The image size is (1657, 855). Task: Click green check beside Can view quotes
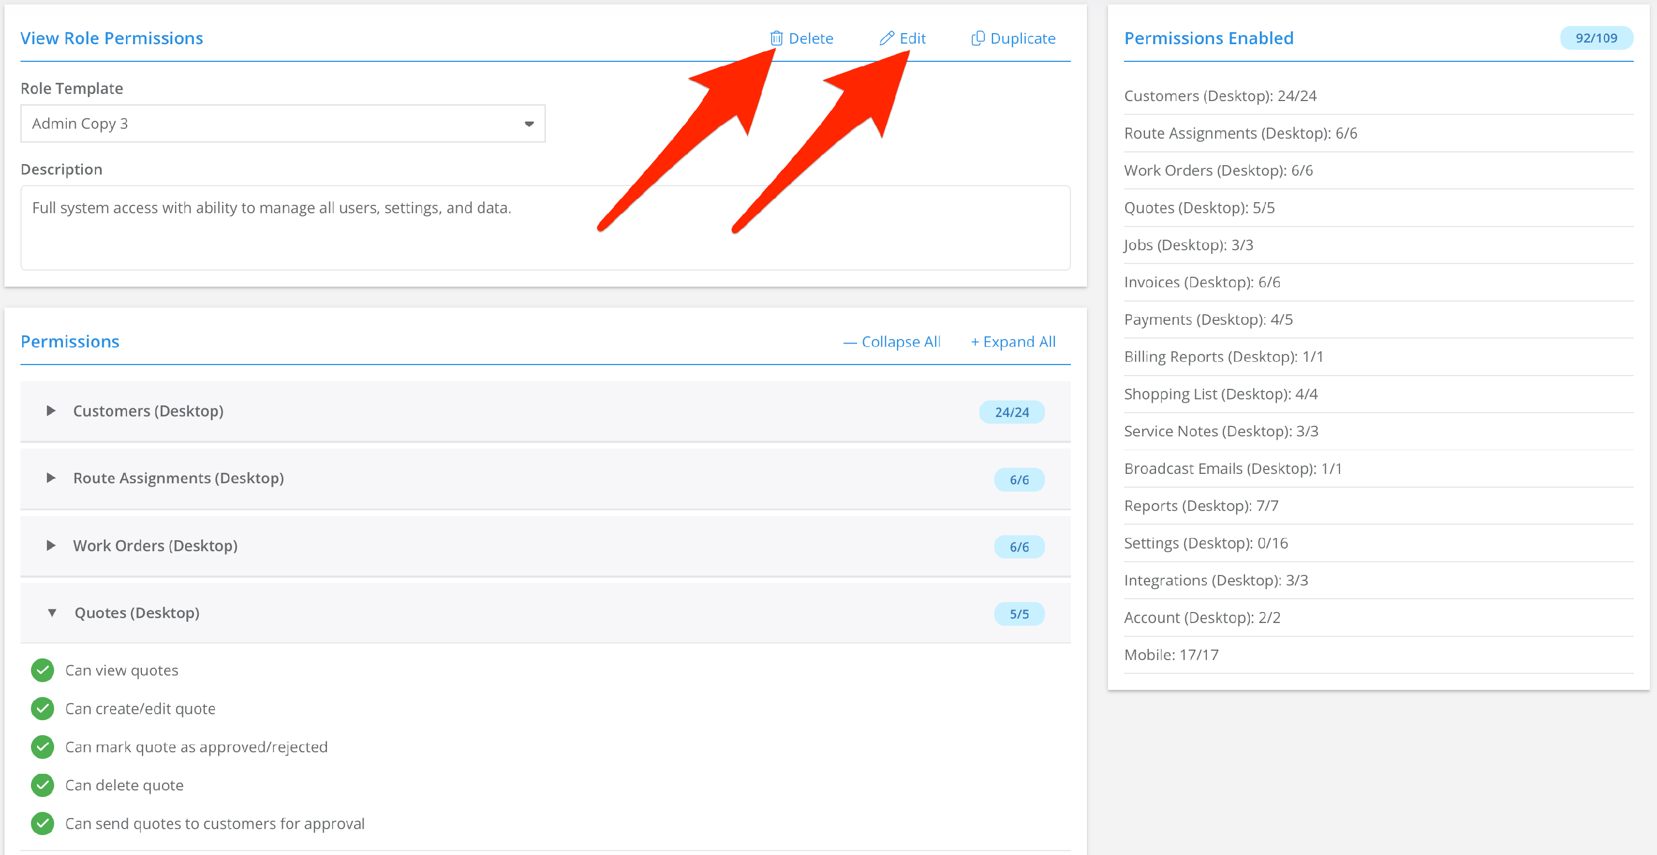pos(43,671)
